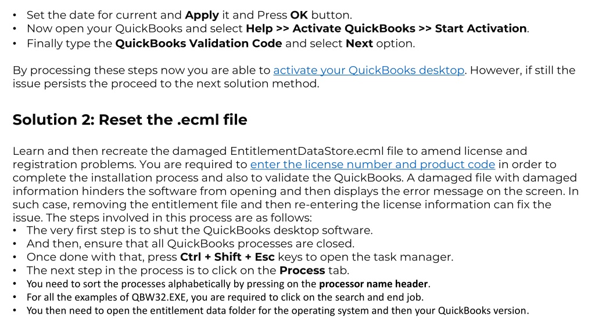Viewport: 595px width, 334px height.
Task: Click the 'QBW32.EXE' text in the bullet list
Action: click(x=159, y=297)
